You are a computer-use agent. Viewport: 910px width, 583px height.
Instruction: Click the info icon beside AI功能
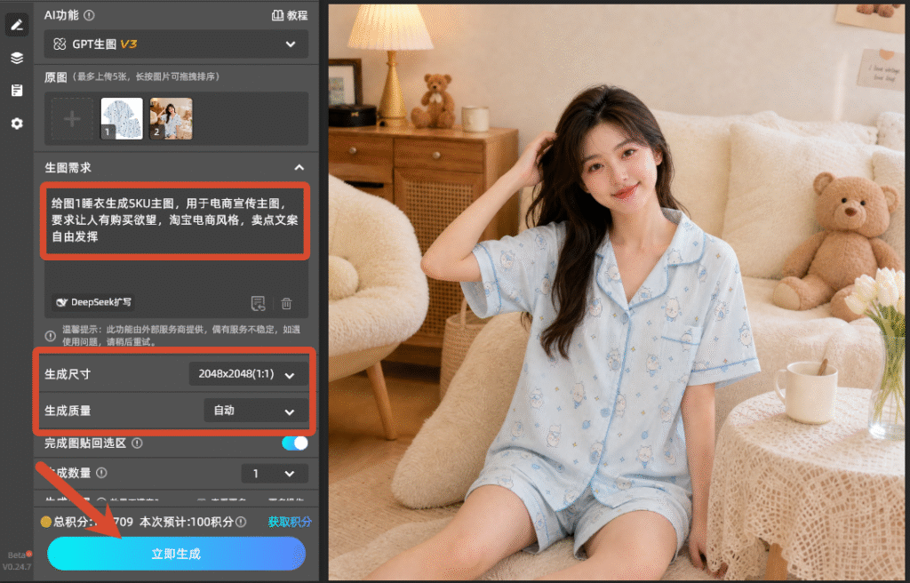(89, 16)
